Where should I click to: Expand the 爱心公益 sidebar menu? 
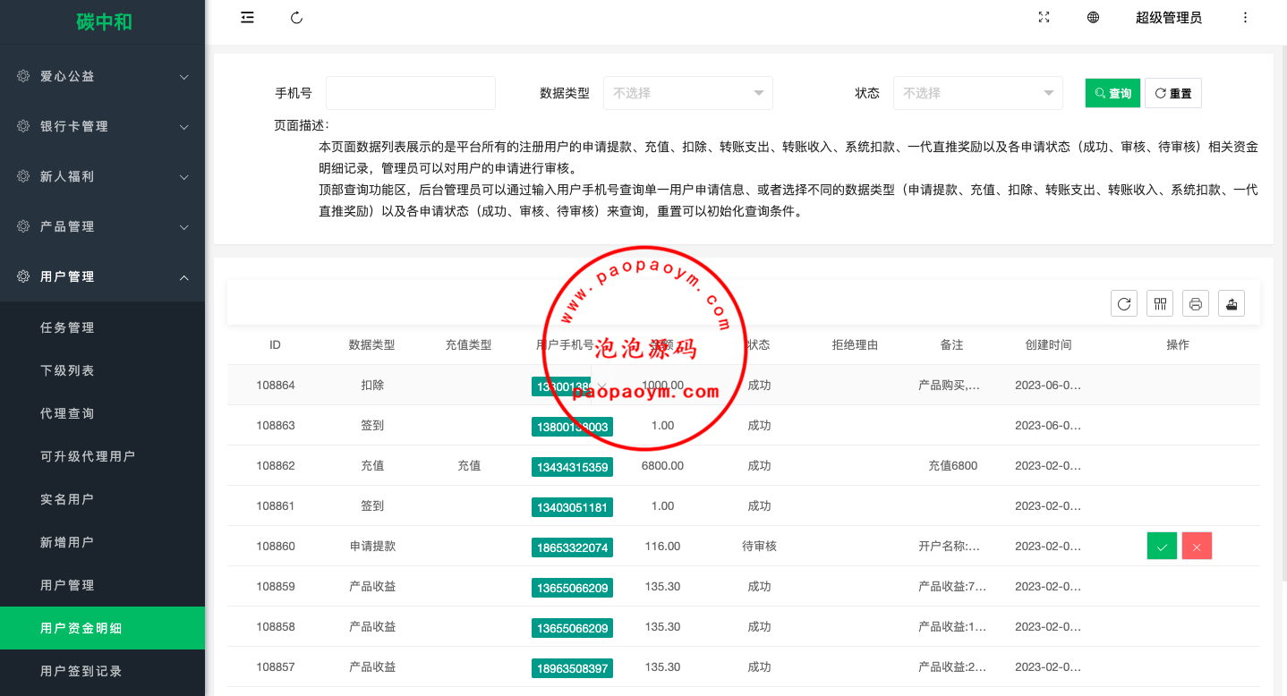coord(103,77)
